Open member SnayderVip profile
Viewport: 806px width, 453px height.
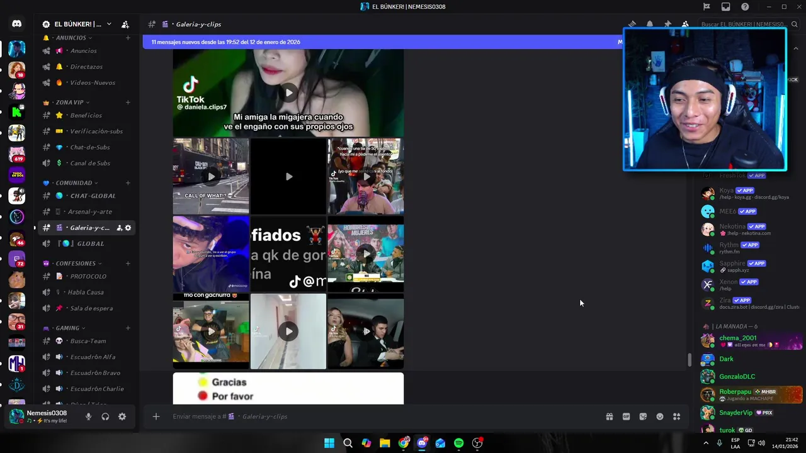[751, 413]
